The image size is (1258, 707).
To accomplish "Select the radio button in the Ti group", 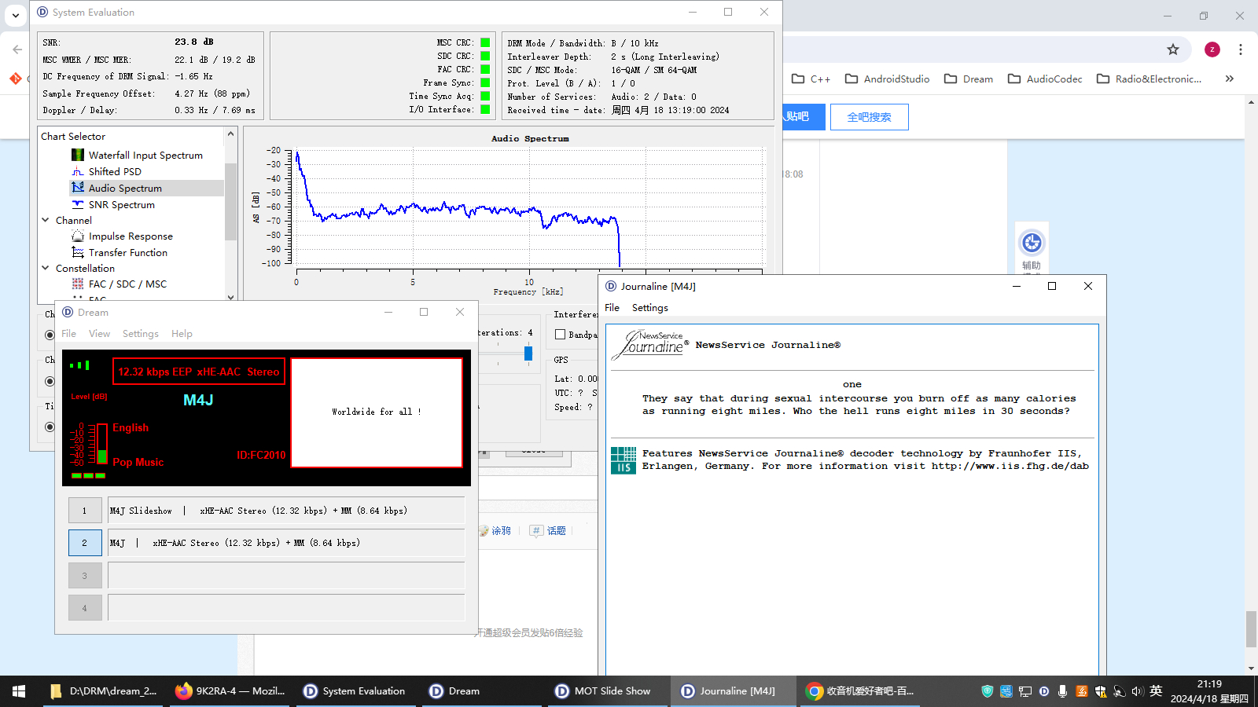I will [50, 427].
